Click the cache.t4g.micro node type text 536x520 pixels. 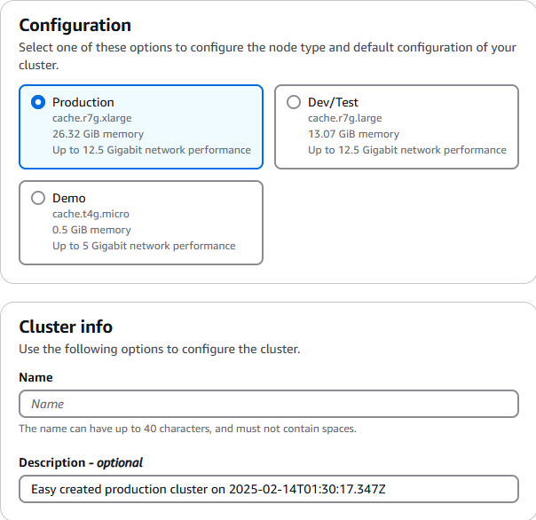pos(91,214)
